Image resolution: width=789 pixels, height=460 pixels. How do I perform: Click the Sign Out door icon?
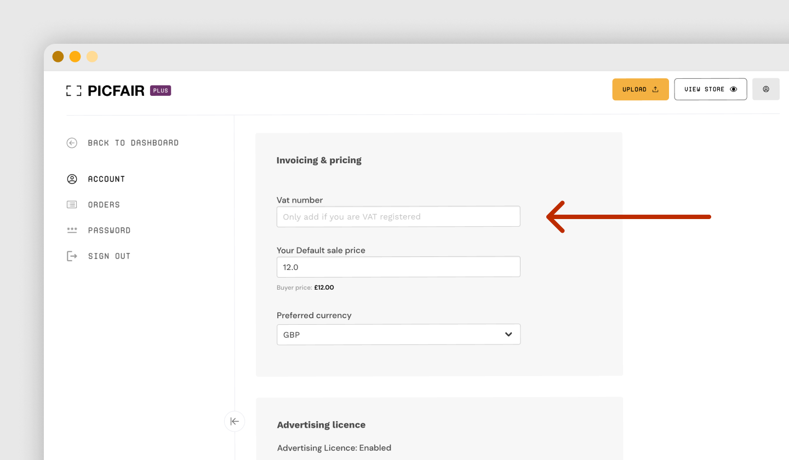72,256
